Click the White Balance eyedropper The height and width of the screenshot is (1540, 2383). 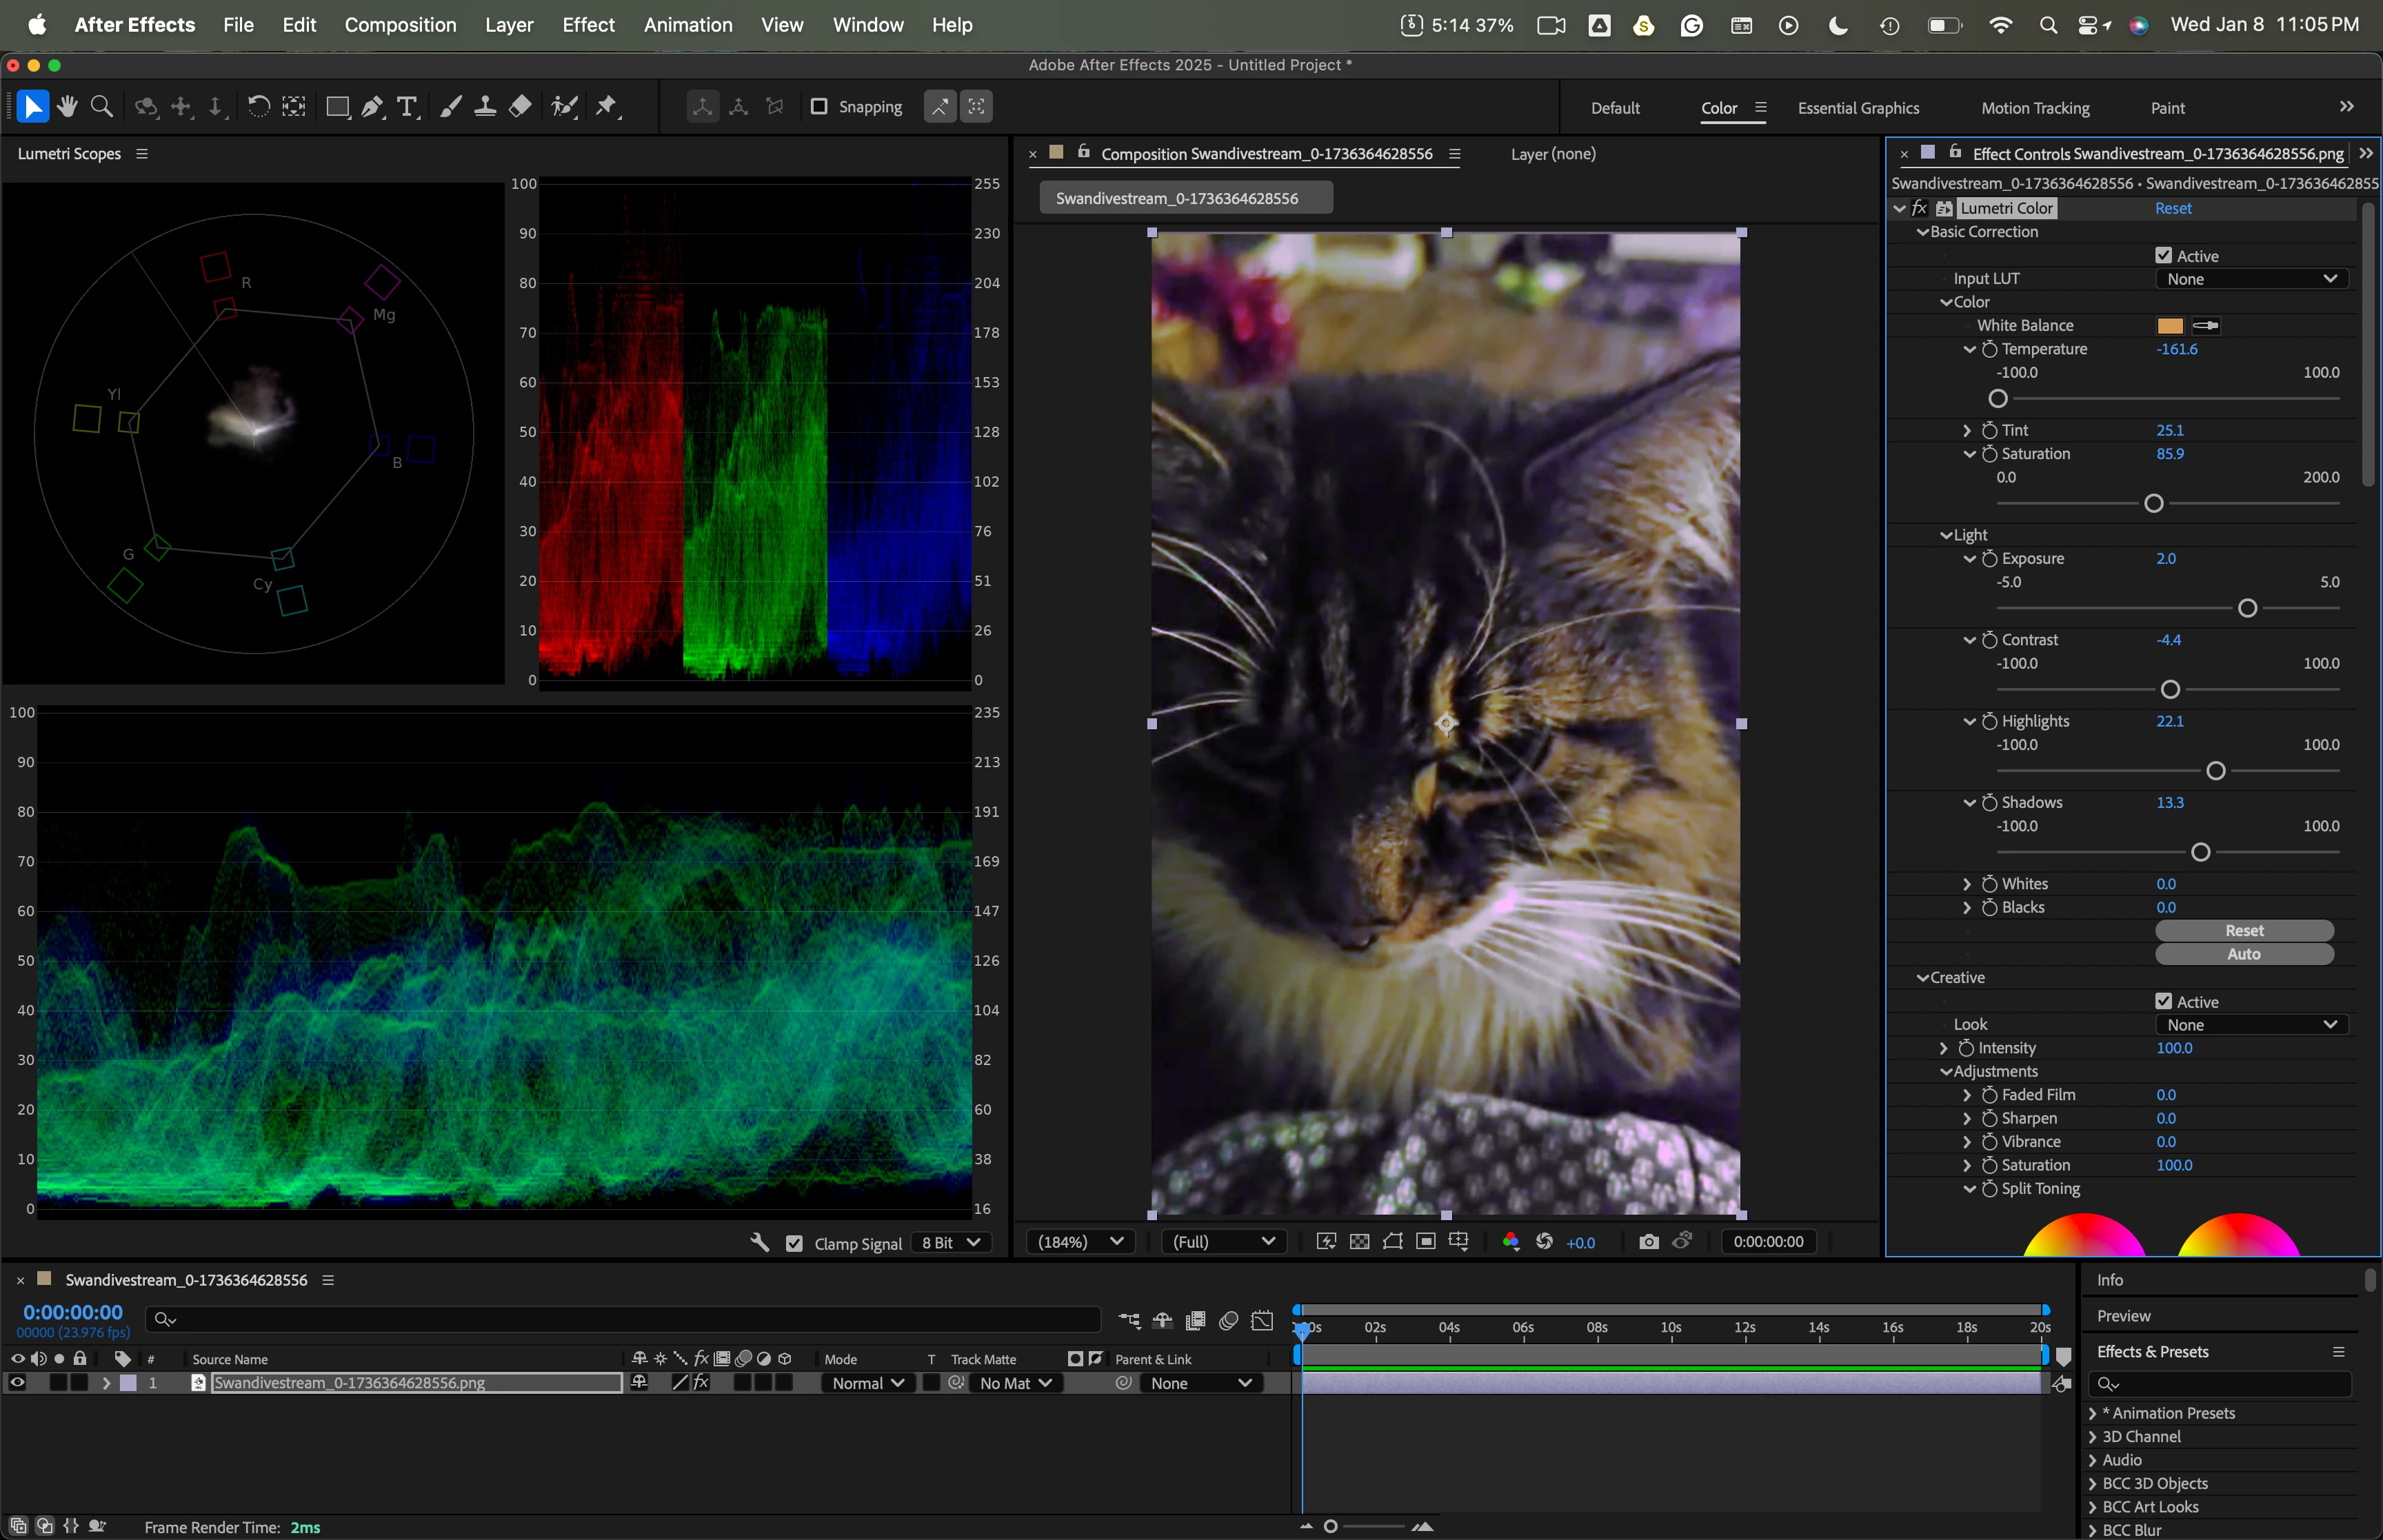click(2205, 325)
